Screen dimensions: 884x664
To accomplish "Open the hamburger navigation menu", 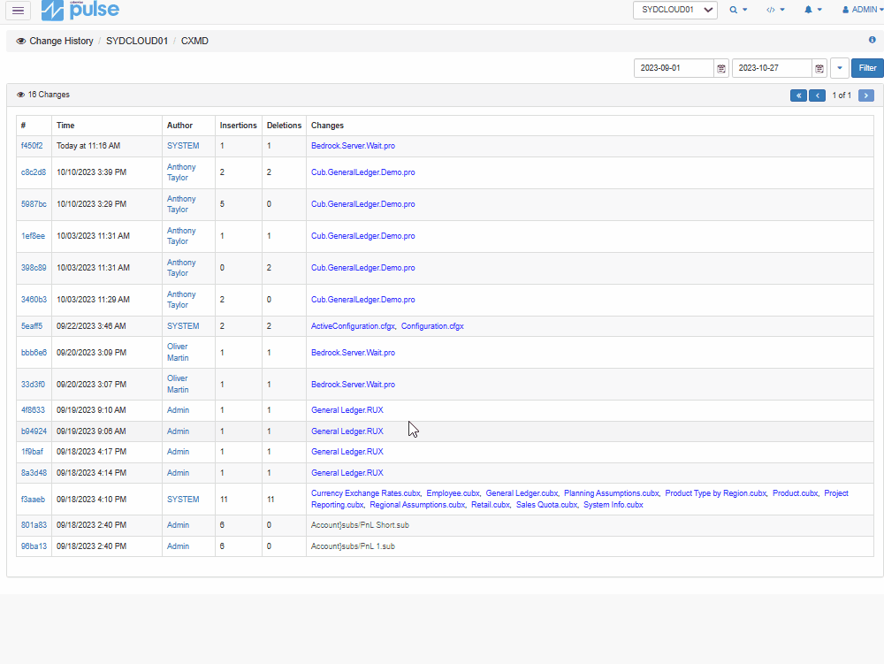I will 18,10.
